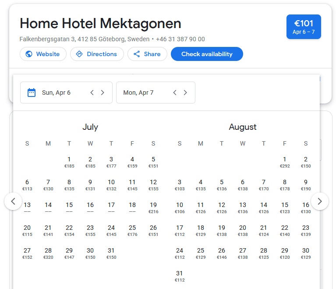Select August 1 priced €292
Viewport: 336px width, 289px height.
coord(285,162)
